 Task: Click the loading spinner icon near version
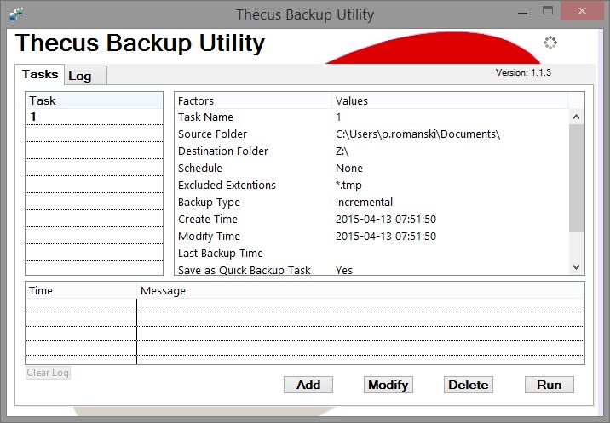click(x=550, y=43)
